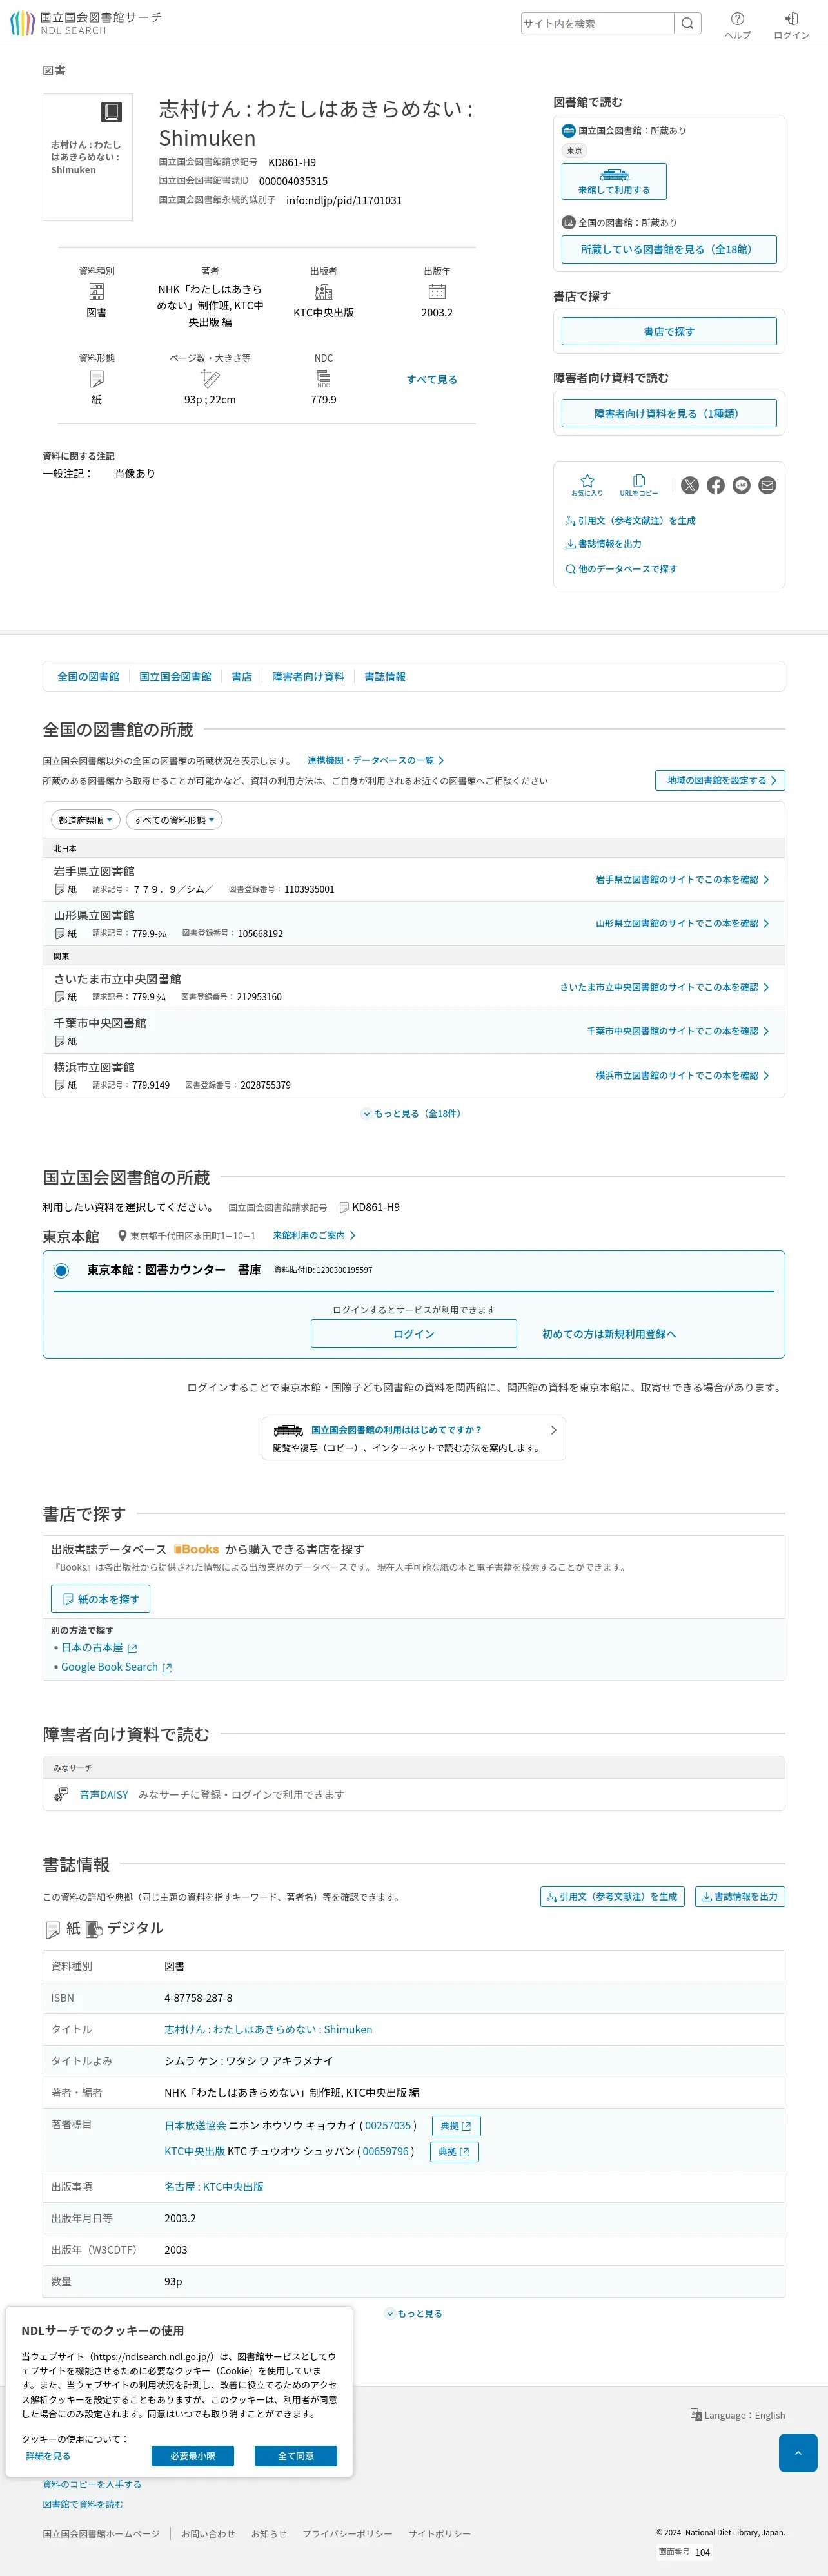Click 典拠 button for 日本放送協会

(456, 2126)
